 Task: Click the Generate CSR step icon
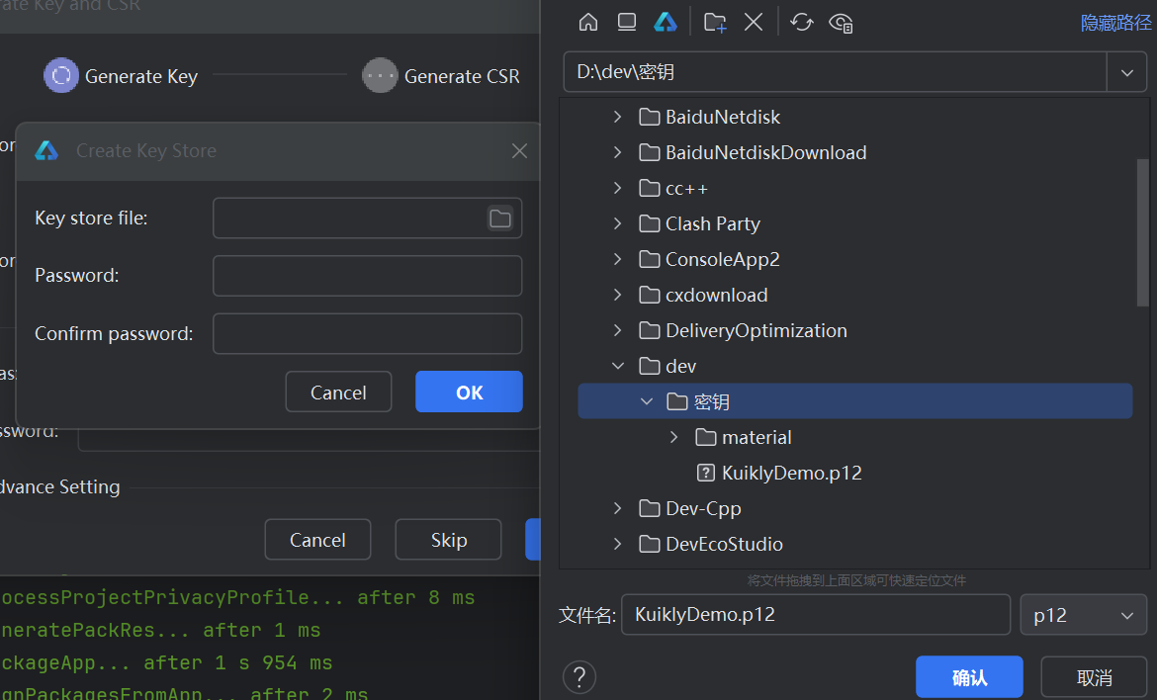coord(380,75)
